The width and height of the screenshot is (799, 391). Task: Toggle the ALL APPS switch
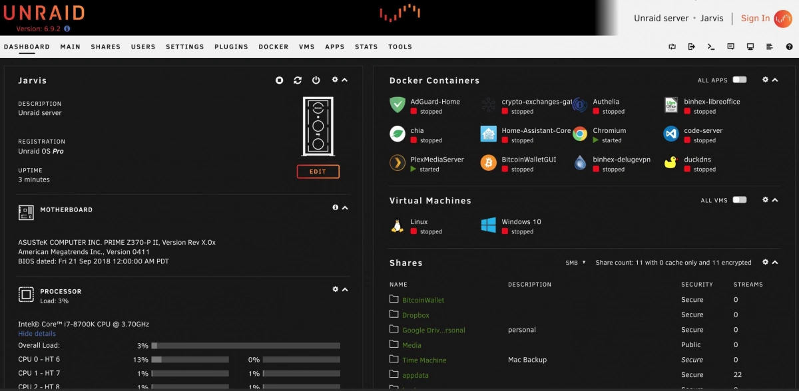[x=739, y=80]
